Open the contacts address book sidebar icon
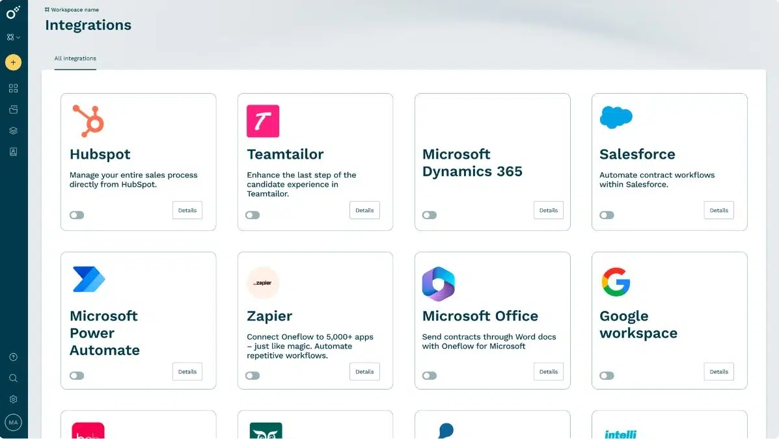This screenshot has width=779, height=439. (x=13, y=152)
